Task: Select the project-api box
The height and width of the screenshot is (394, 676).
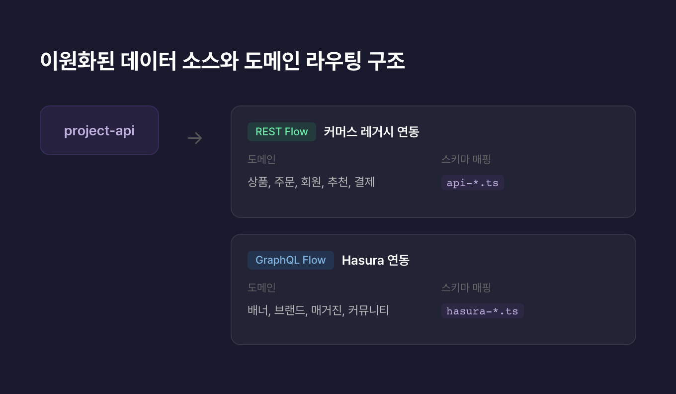Action: [x=99, y=130]
